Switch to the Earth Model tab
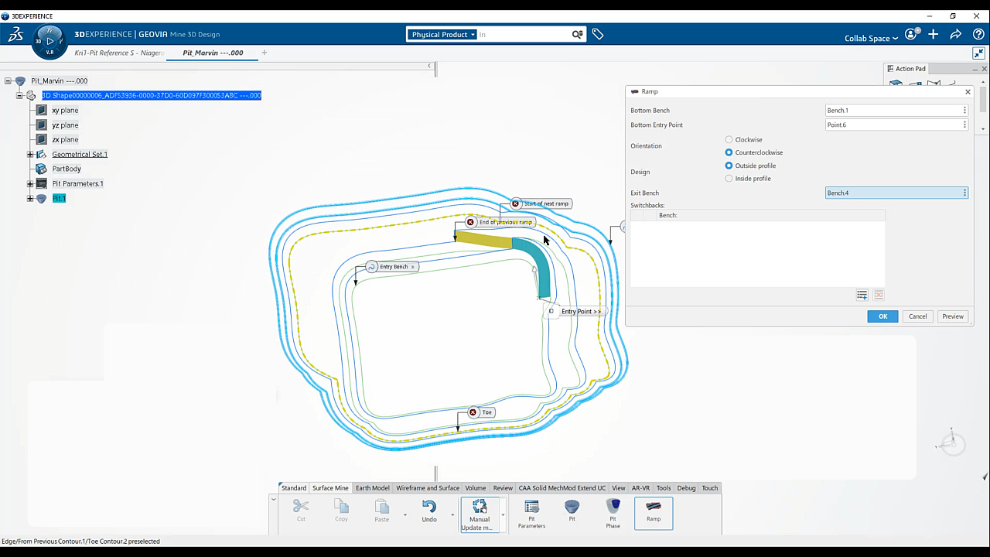Image resolution: width=990 pixels, height=557 pixels. (x=372, y=488)
